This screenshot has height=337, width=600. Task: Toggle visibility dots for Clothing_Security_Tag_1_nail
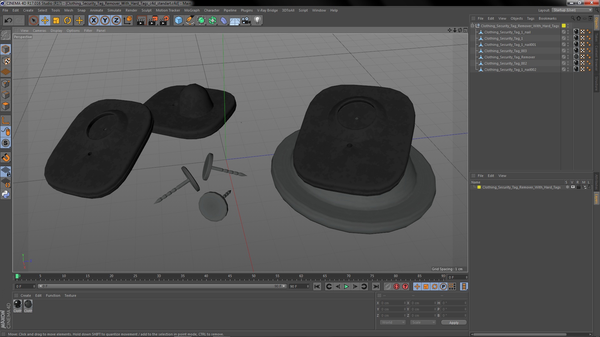(x=568, y=32)
